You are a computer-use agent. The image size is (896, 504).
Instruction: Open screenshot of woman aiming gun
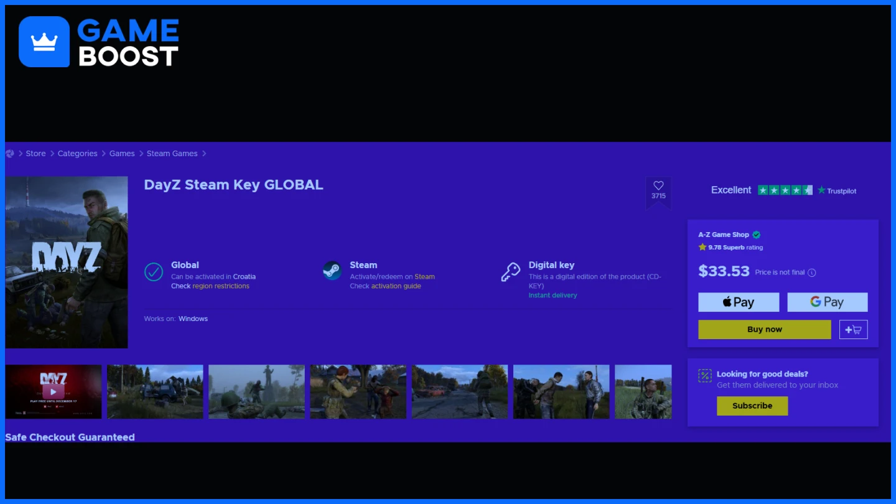(x=358, y=391)
